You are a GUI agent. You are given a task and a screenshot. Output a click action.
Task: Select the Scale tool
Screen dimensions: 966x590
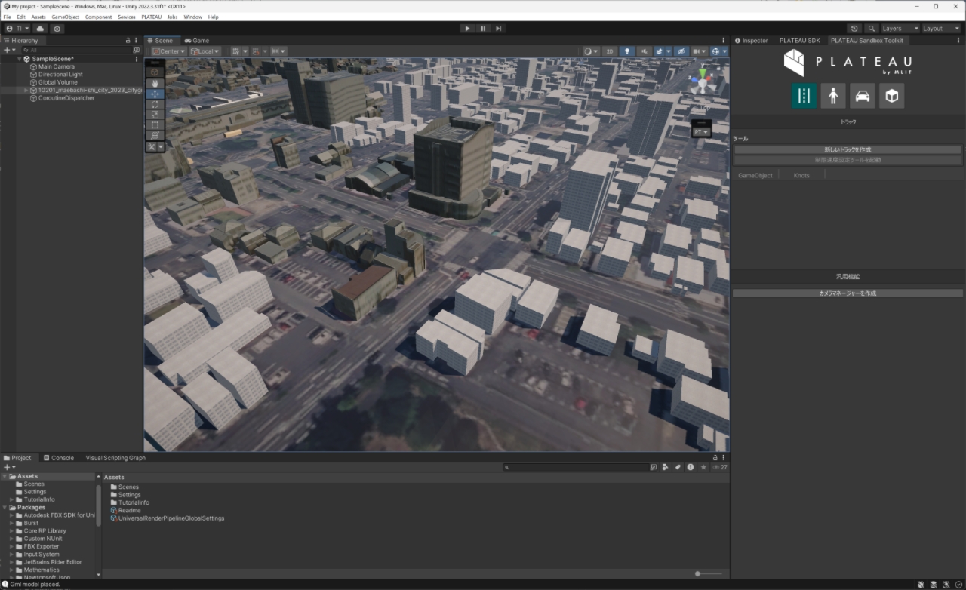point(155,115)
